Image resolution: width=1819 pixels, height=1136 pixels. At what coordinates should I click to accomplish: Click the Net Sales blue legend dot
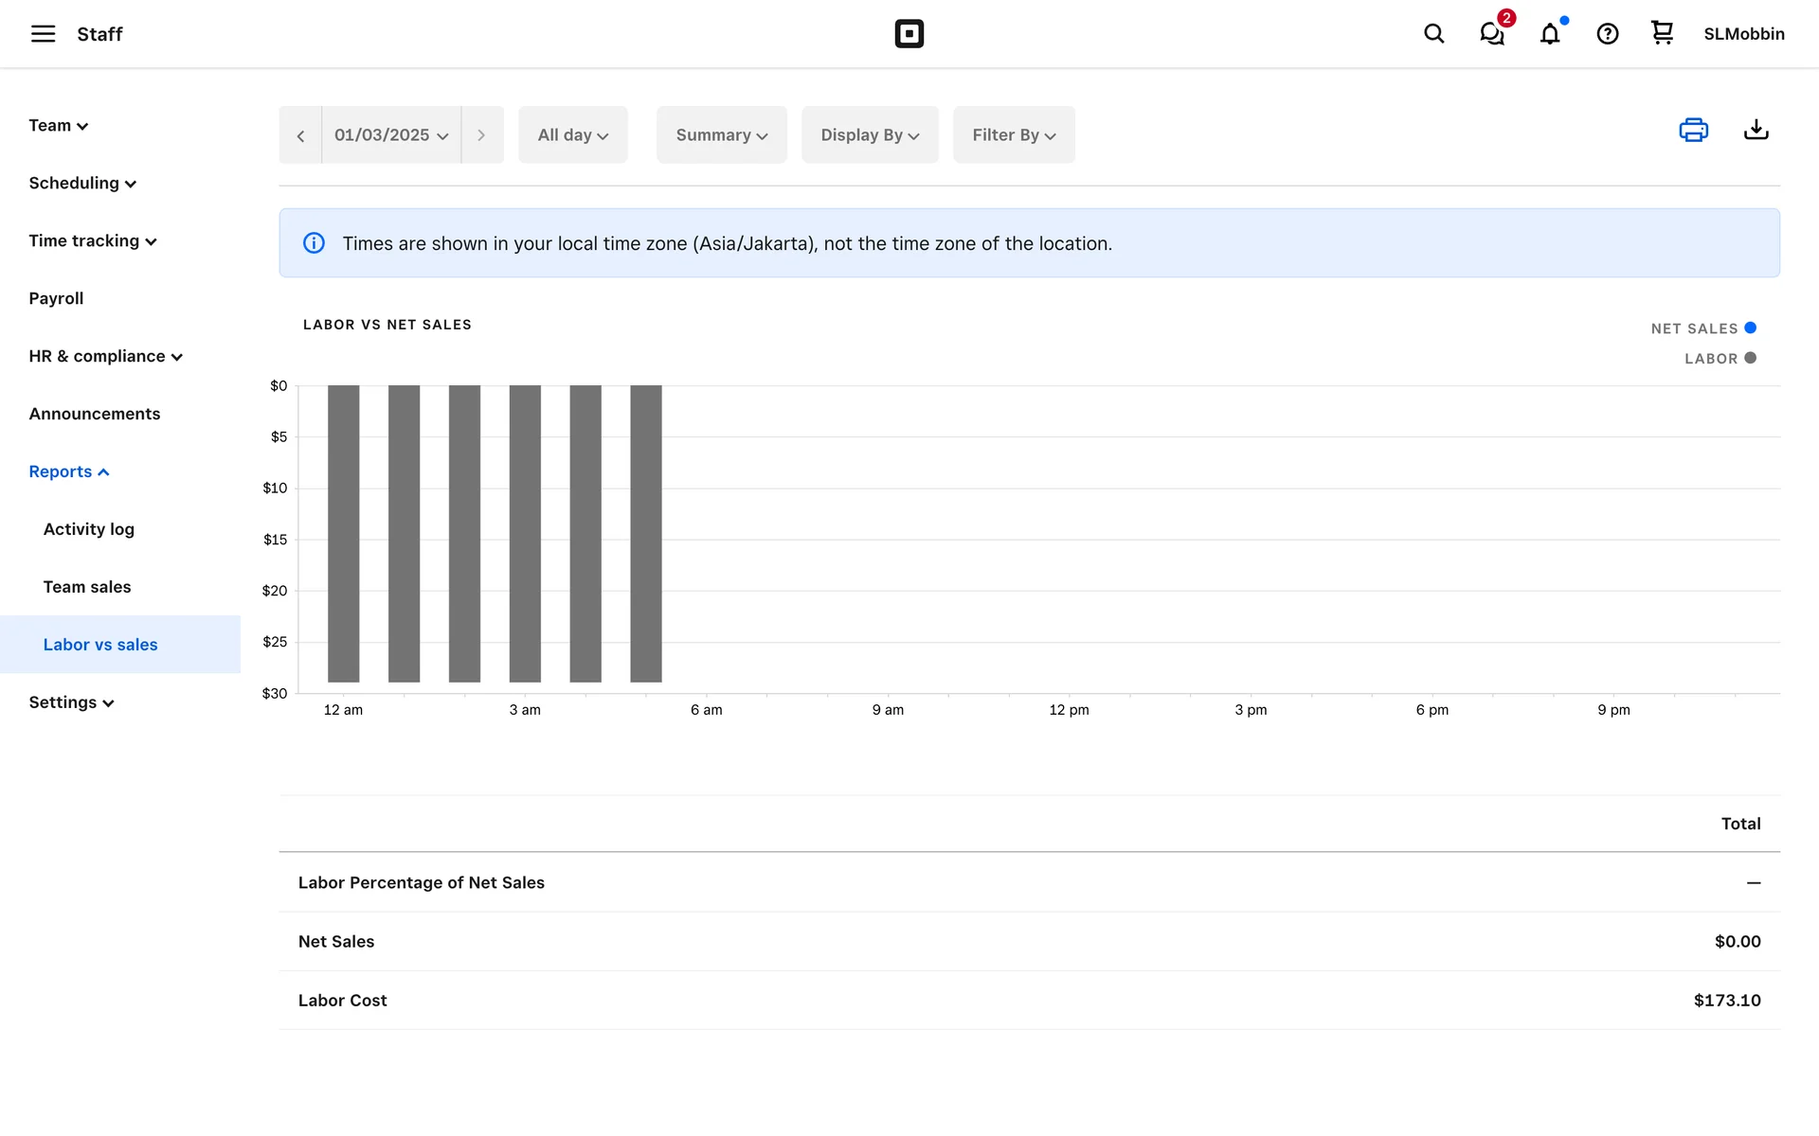(1750, 328)
